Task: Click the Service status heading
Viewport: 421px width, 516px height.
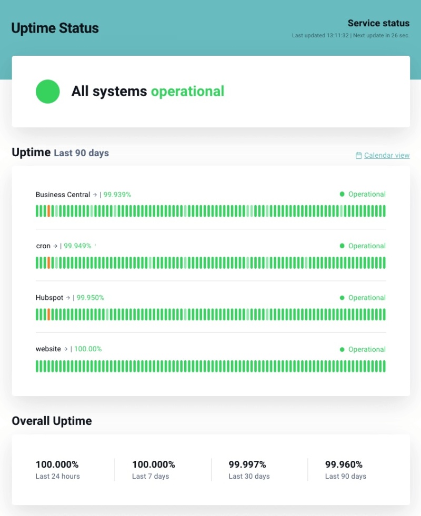Action: [x=378, y=24]
